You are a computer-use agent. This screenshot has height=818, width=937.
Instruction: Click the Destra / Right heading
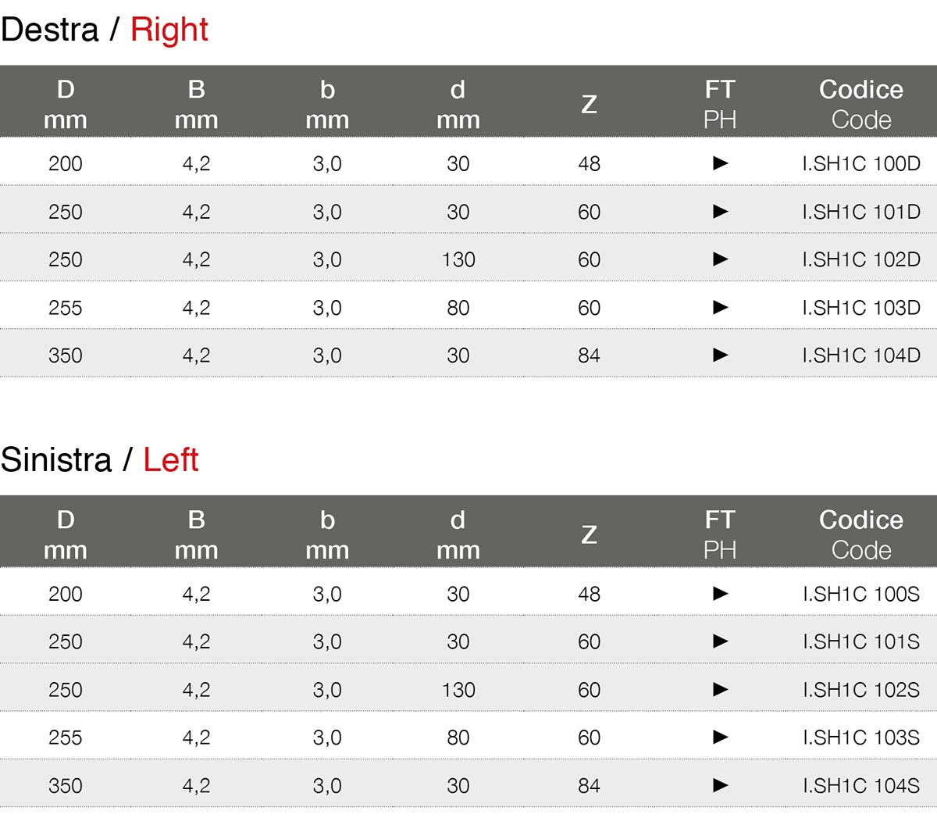(x=105, y=30)
